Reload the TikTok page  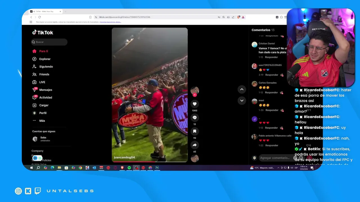click(x=40, y=17)
